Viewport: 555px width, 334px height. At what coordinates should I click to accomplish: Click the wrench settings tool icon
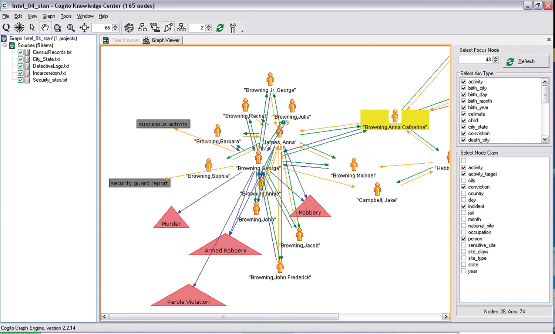[x=233, y=28]
